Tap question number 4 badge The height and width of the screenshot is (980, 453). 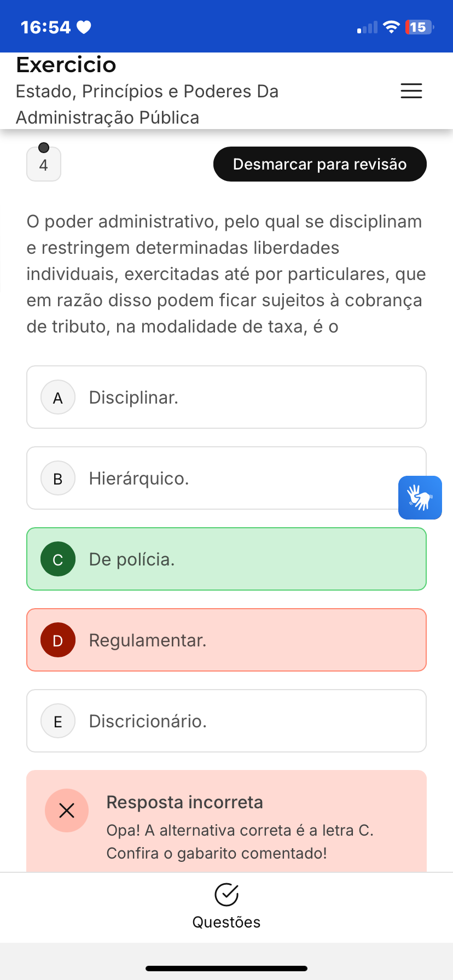click(x=44, y=164)
